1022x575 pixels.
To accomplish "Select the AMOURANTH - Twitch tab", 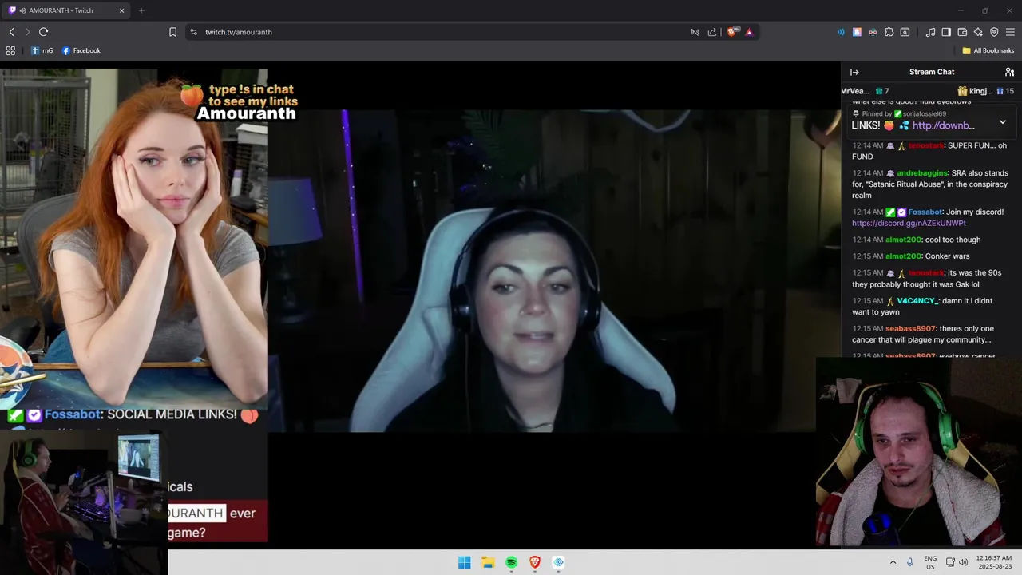I will [67, 10].
